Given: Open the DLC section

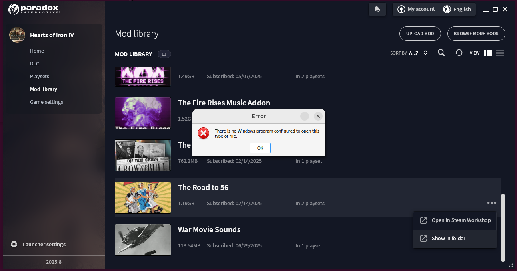Looking at the screenshot, I should (34, 63).
